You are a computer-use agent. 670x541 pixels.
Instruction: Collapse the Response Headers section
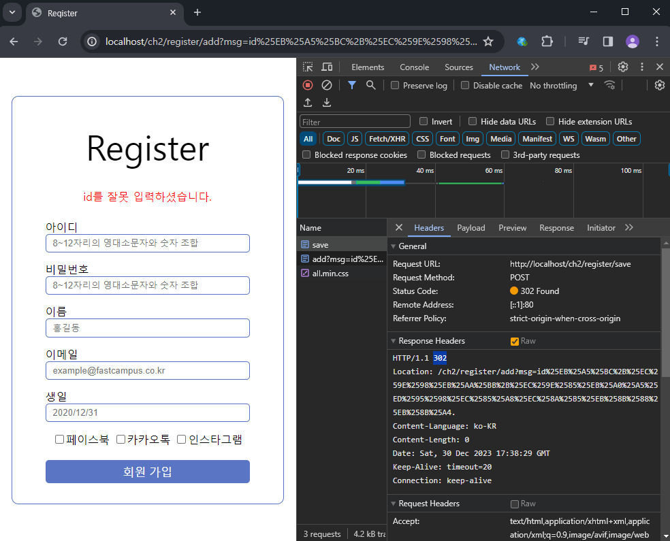pyautogui.click(x=393, y=341)
